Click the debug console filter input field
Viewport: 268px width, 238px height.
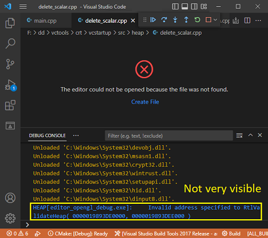pyautogui.click(x=169, y=136)
